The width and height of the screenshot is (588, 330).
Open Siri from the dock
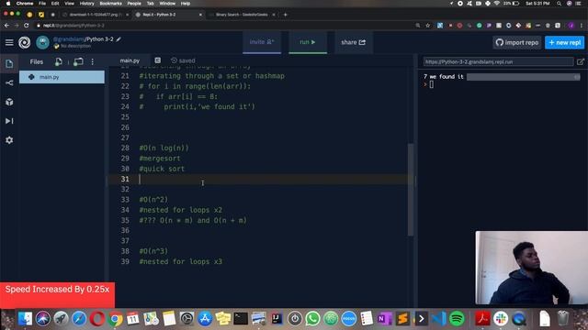(x=43, y=319)
